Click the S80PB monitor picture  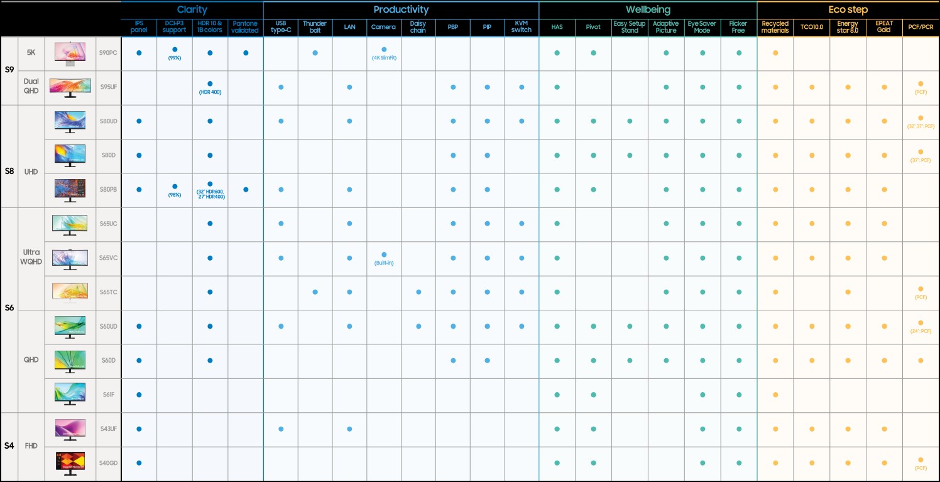pos(70,190)
